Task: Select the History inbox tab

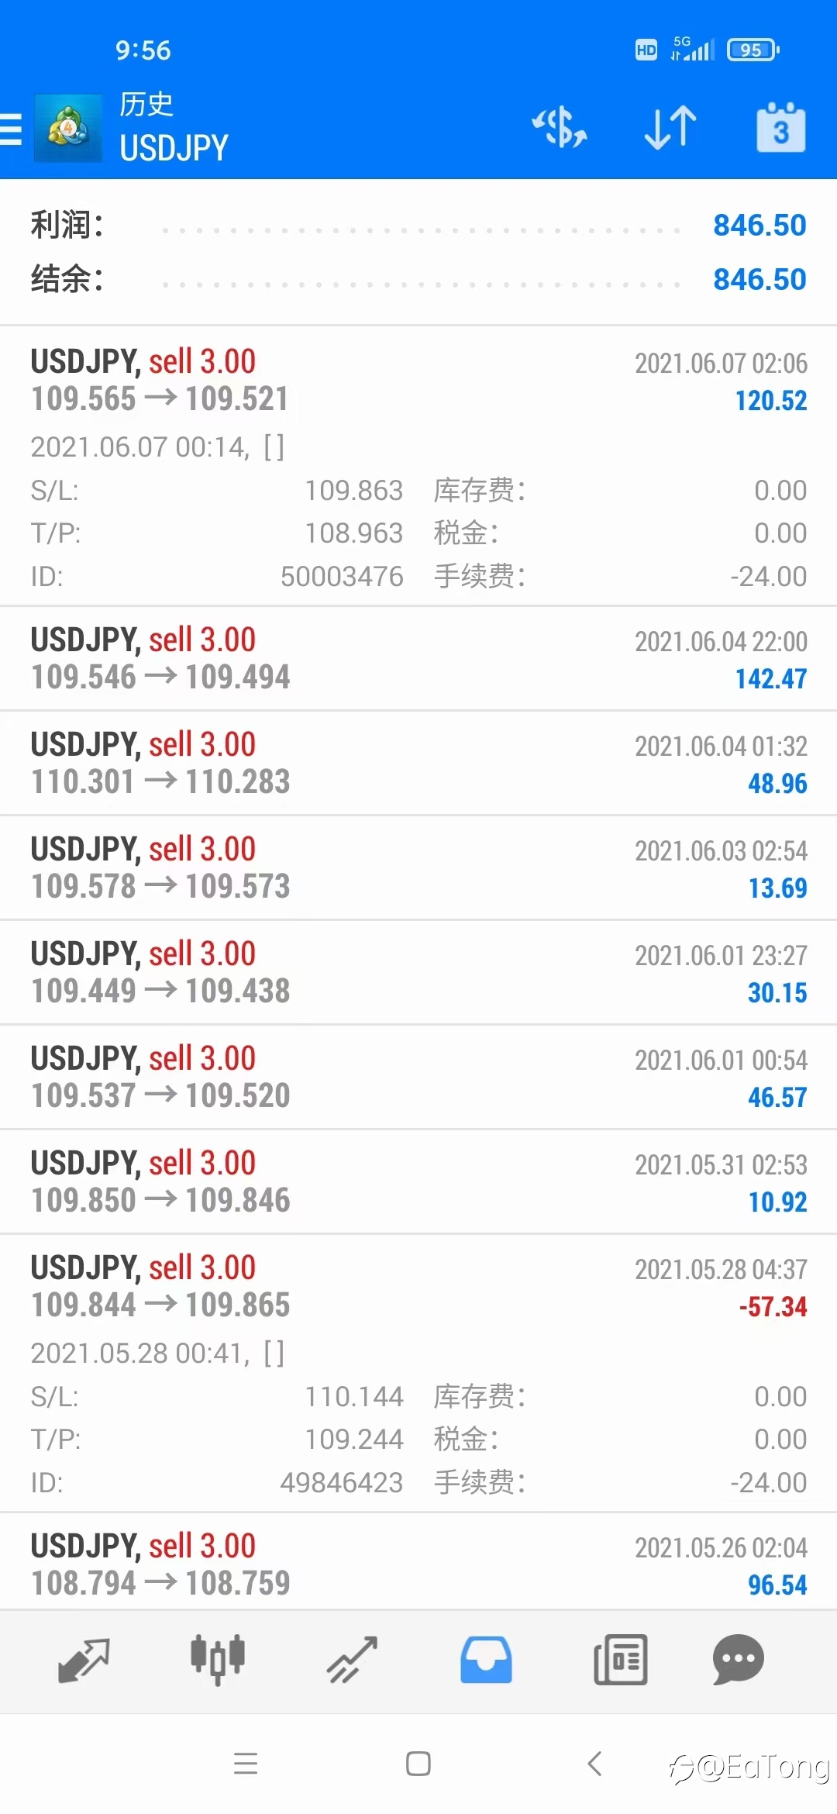Action: coord(486,1660)
